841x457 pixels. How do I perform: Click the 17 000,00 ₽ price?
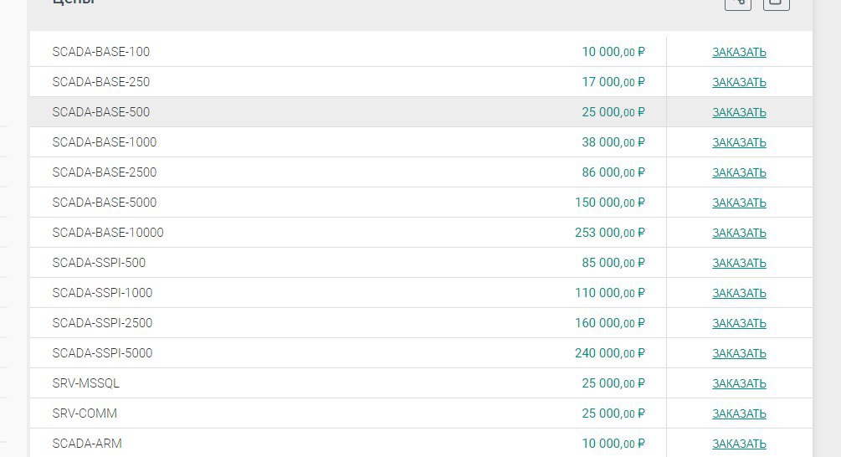point(613,81)
